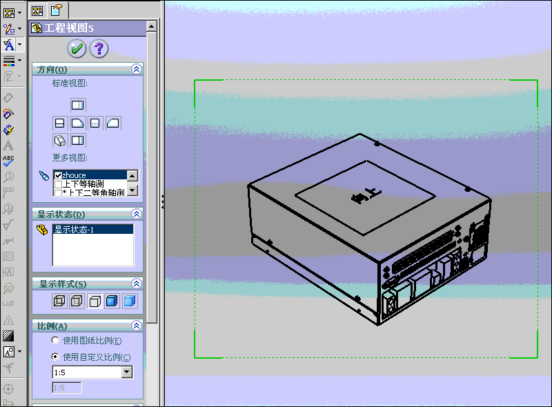Click the panel scrollbar up arrow
Viewport: 552px width, 407px height.
click(151, 26)
